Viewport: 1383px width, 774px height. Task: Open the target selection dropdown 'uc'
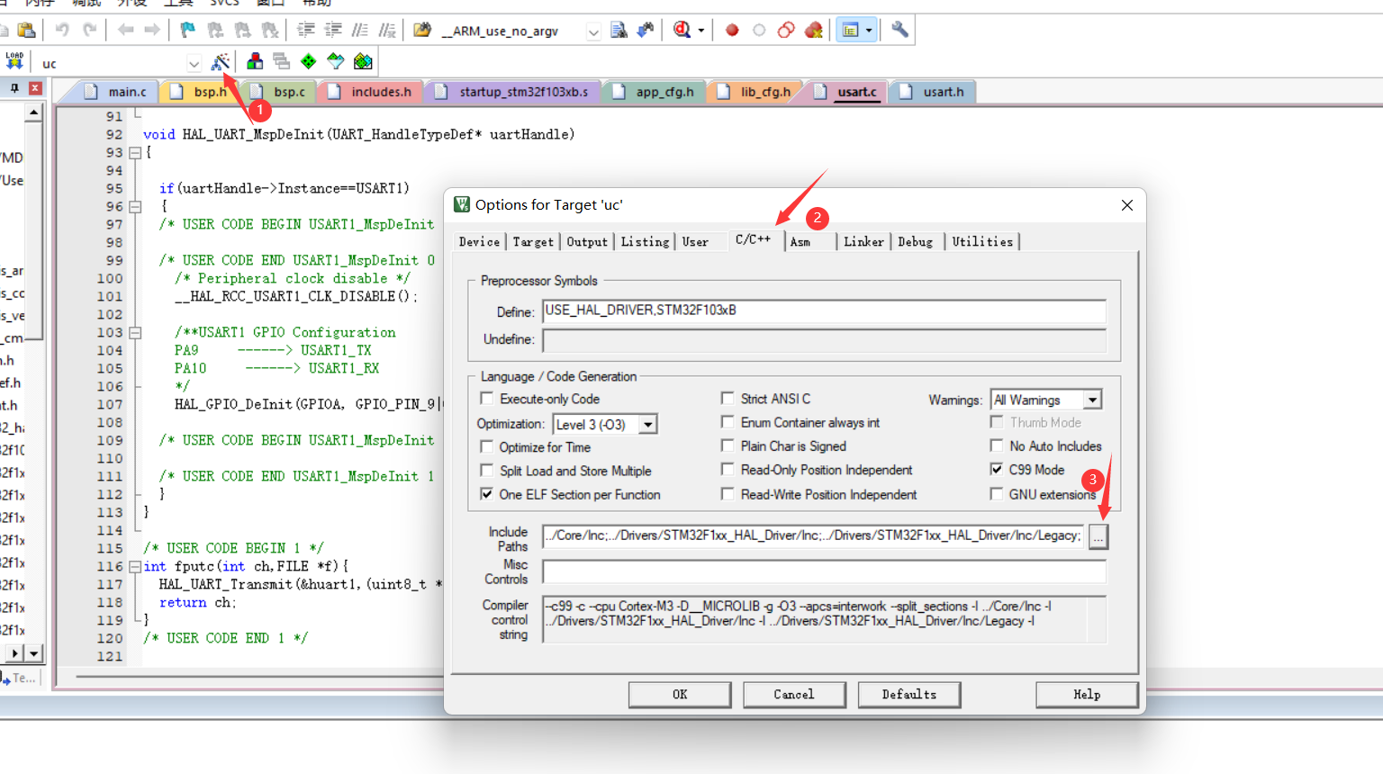click(194, 63)
